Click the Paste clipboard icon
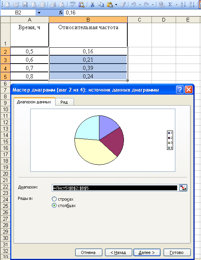Viewport: 201px width, 260px height. point(110,5)
